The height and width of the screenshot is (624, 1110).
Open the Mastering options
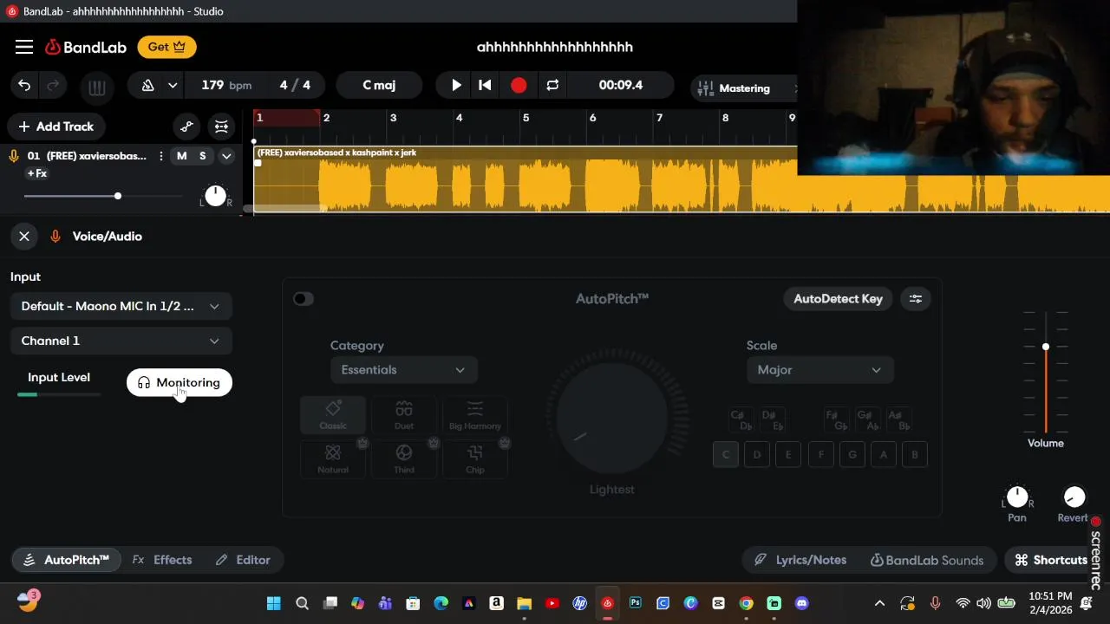point(743,88)
